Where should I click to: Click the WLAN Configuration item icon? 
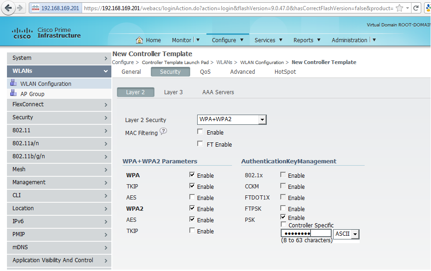pos(13,83)
